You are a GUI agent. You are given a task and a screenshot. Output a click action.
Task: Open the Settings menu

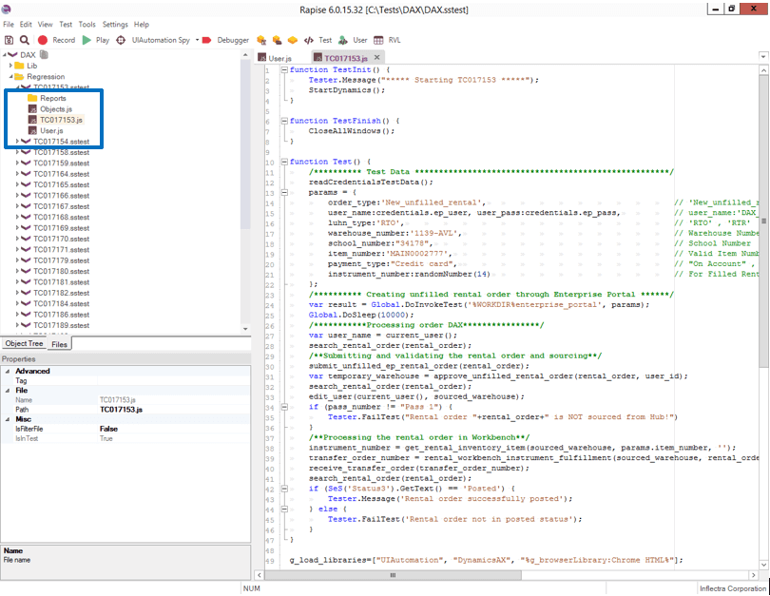point(115,24)
